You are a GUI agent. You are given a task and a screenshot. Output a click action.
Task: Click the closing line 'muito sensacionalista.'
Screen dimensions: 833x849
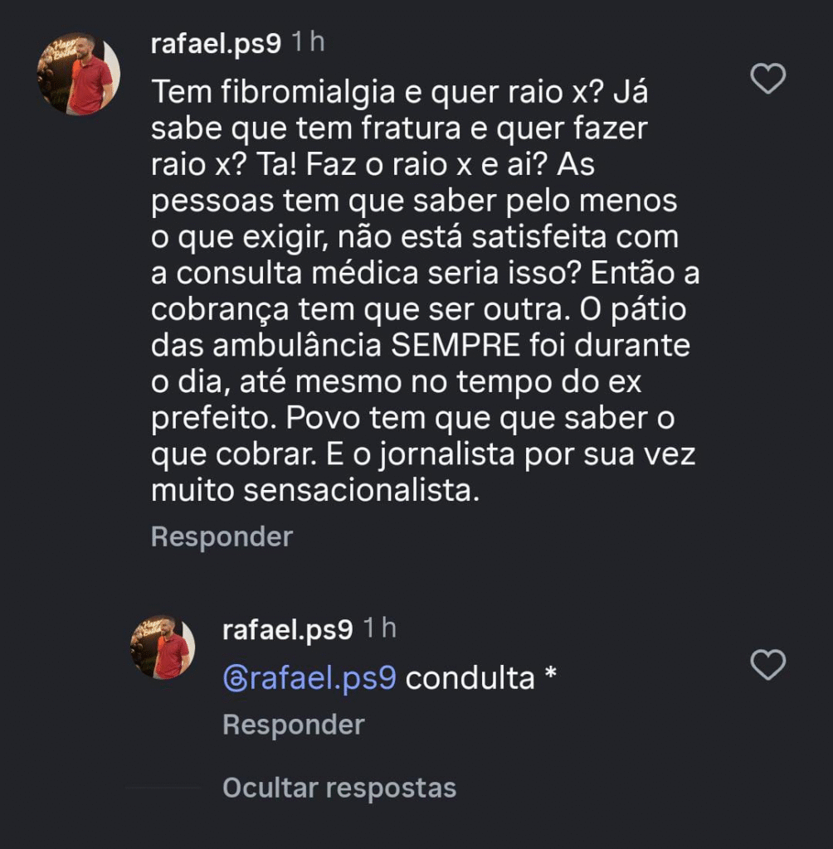pos(316,491)
